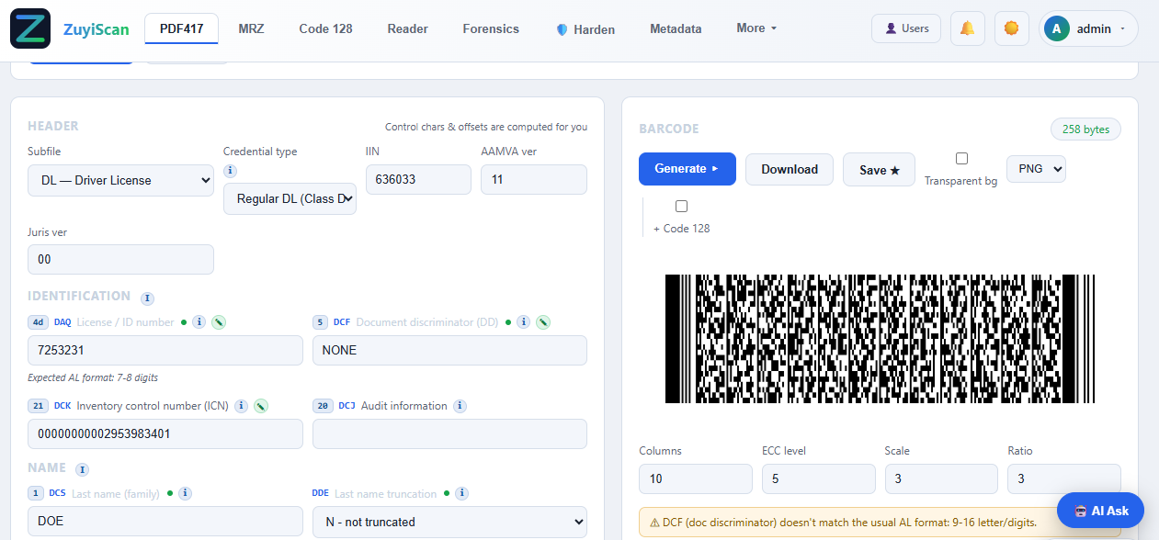
Task: Switch to the PDF417 tab
Action: click(x=181, y=28)
